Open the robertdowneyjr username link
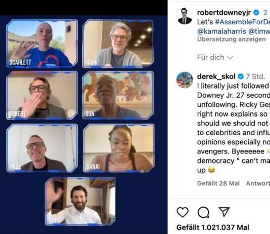The width and height of the screenshot is (270, 234). tap(224, 13)
